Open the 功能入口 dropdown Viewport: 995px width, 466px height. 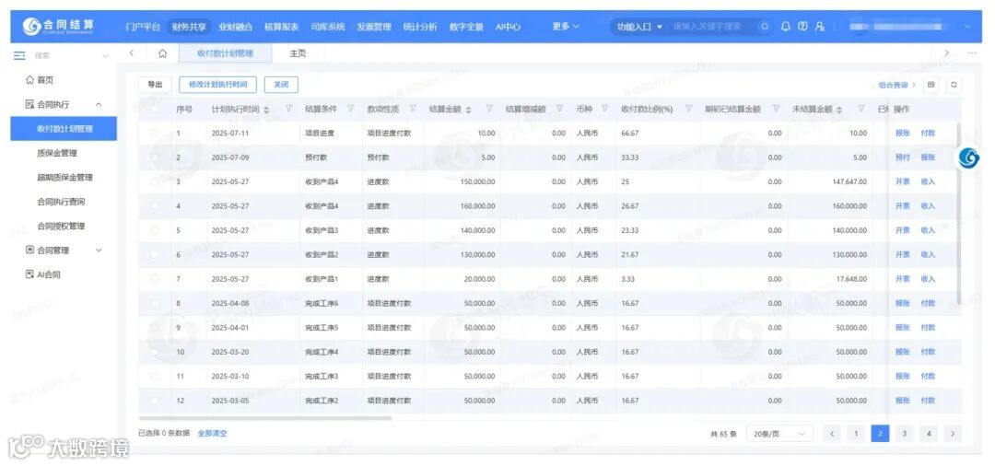click(x=639, y=27)
